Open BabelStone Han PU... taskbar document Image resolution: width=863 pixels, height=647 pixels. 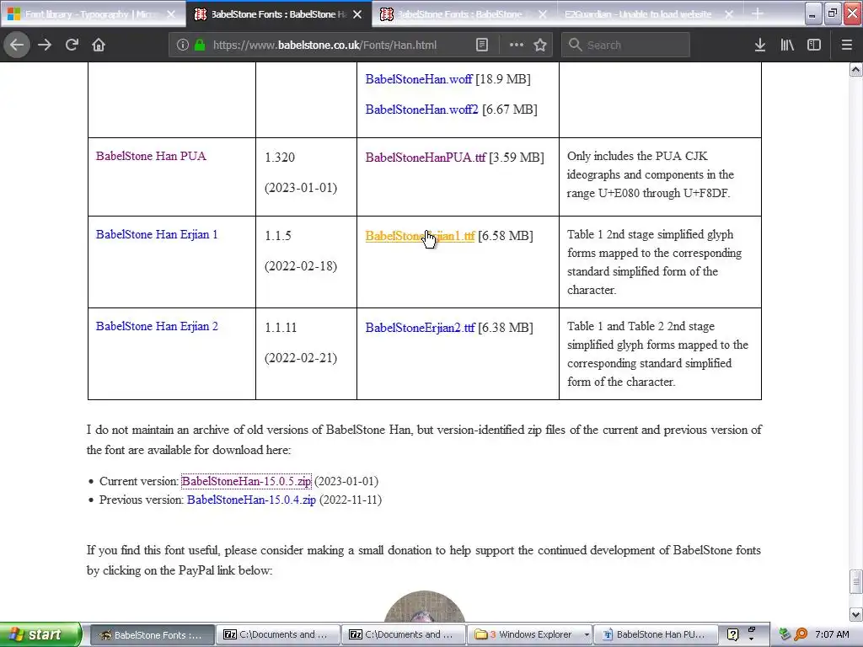pos(656,635)
